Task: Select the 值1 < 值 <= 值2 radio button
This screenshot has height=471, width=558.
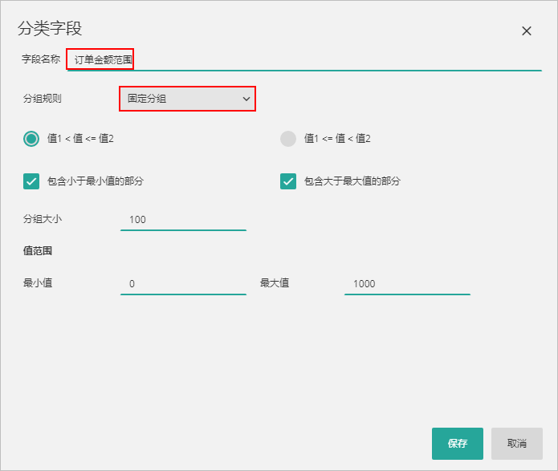Action: 31,139
